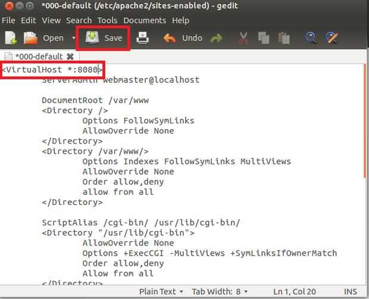369x299 pixels.
Task: Minimize the gedit window
Action: point(19,5)
